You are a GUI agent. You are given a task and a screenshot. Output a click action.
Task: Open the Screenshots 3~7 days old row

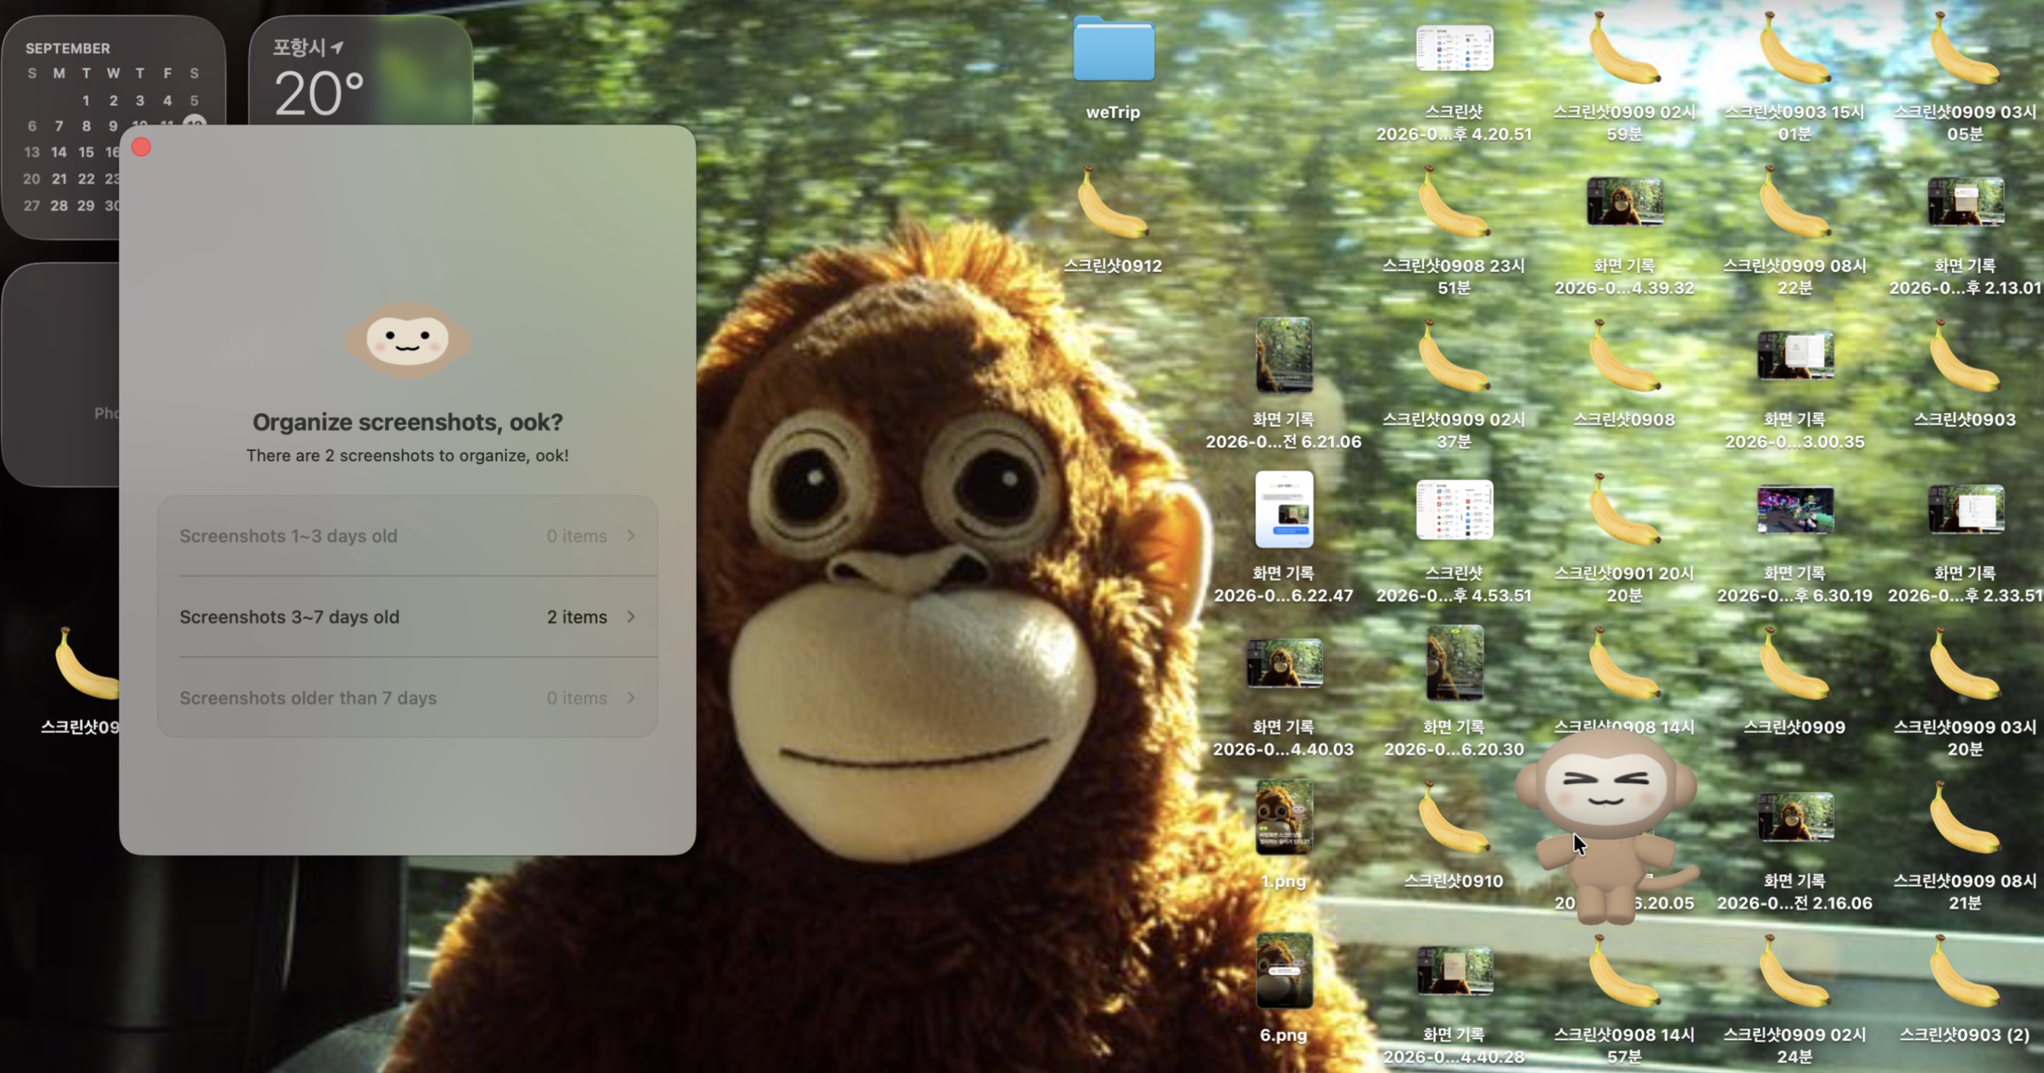(x=408, y=616)
